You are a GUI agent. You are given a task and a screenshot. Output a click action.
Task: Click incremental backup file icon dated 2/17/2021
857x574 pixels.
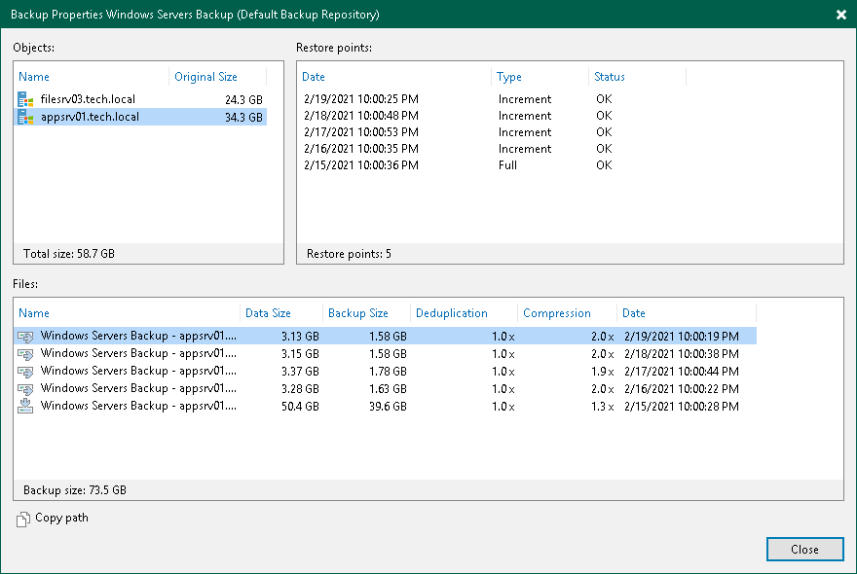coord(25,371)
